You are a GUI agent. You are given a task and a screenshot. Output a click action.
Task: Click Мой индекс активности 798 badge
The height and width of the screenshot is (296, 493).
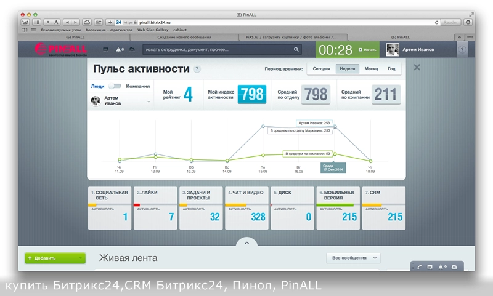tap(252, 94)
